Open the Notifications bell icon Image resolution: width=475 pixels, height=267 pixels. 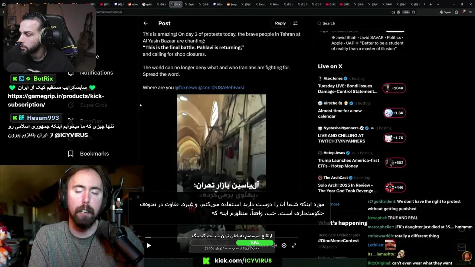(x=71, y=73)
